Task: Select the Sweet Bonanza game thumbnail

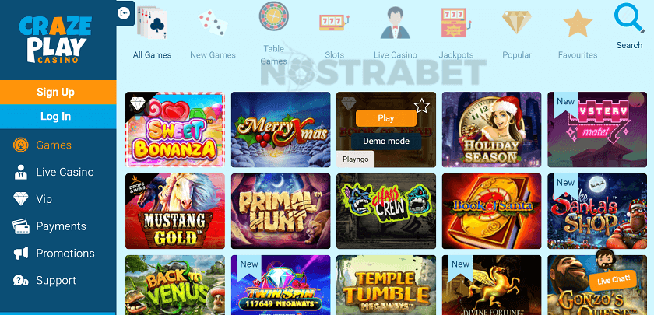Action: point(174,130)
